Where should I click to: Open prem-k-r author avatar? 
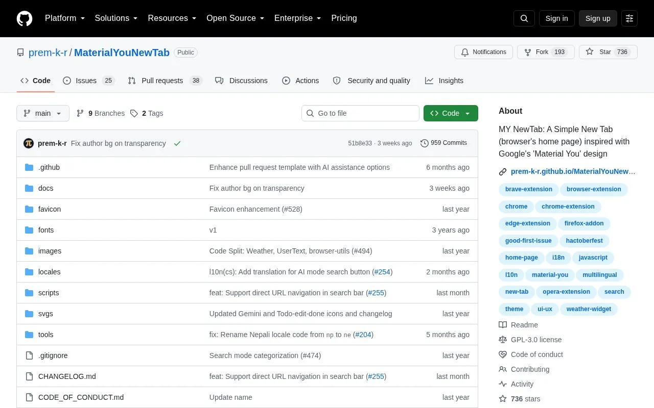pos(29,143)
